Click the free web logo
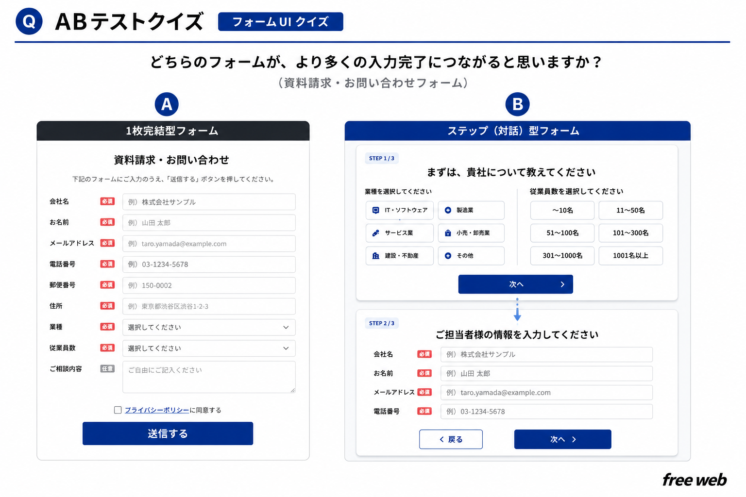The image size is (746, 497). [695, 480]
